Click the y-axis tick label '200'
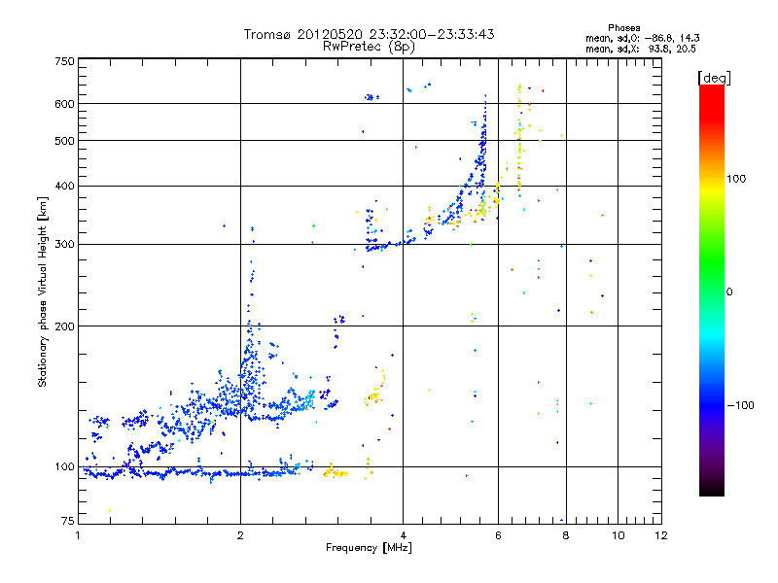The width and height of the screenshot is (778, 583). point(64,326)
